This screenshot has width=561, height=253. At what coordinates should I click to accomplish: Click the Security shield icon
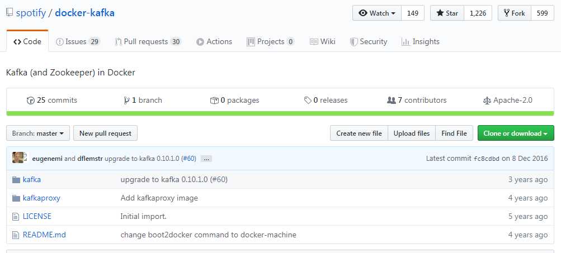pyautogui.click(x=354, y=42)
